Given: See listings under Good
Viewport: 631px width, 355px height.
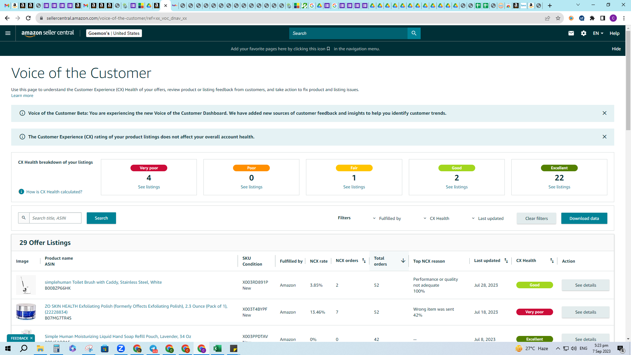Looking at the screenshot, I should (456, 187).
